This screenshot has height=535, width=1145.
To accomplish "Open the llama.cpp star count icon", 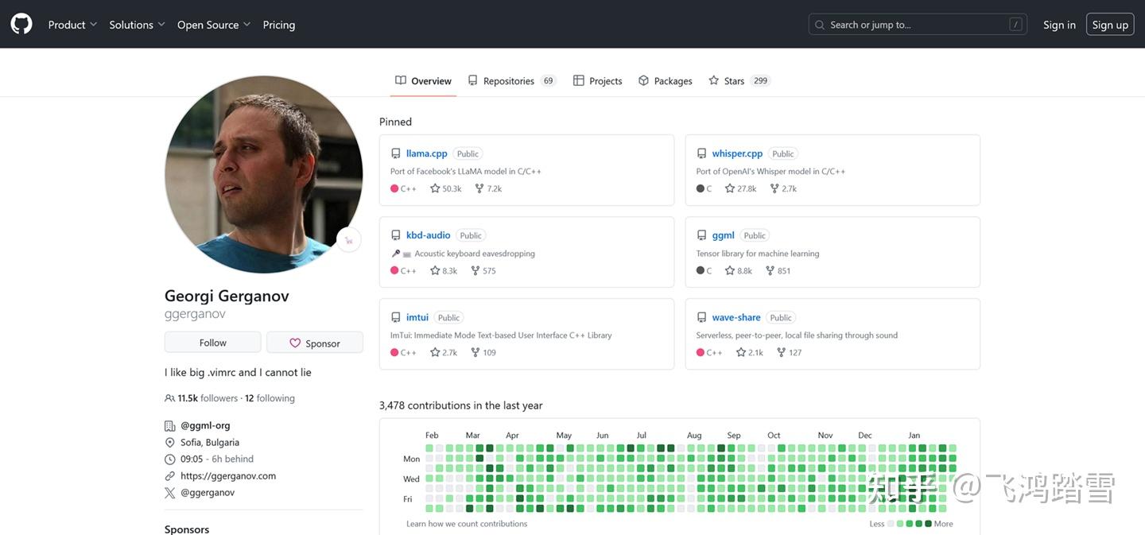I will 435,188.
